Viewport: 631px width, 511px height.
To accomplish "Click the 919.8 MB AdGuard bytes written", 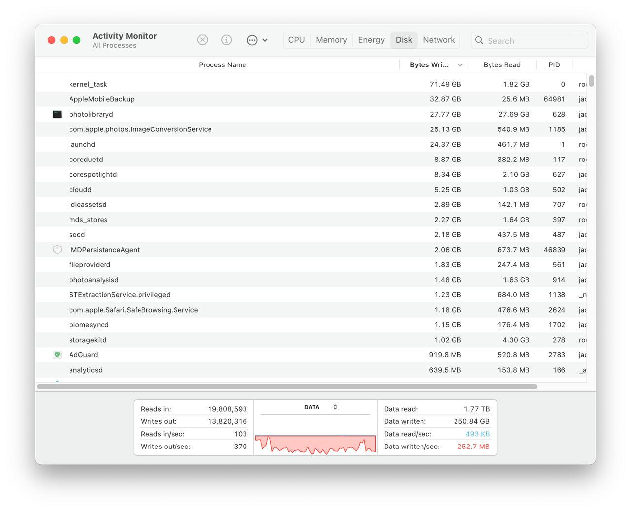I will [445, 355].
